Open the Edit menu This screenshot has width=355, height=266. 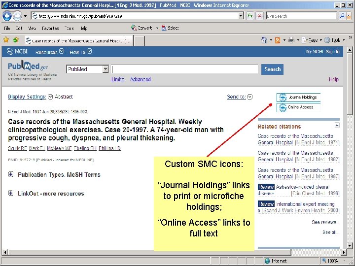(x=19, y=28)
